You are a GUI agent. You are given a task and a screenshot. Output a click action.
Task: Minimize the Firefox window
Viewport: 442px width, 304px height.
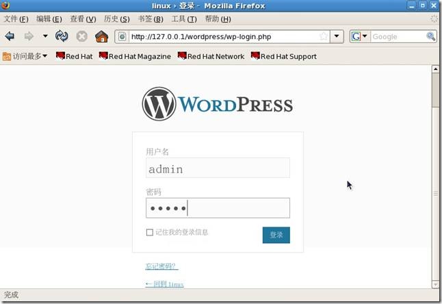point(412,5)
